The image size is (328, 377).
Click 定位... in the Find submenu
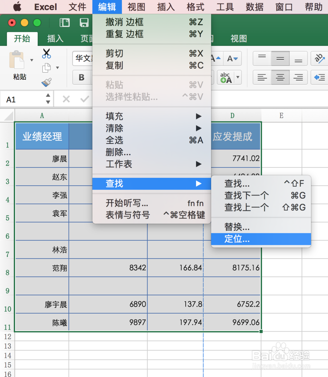pos(237,239)
